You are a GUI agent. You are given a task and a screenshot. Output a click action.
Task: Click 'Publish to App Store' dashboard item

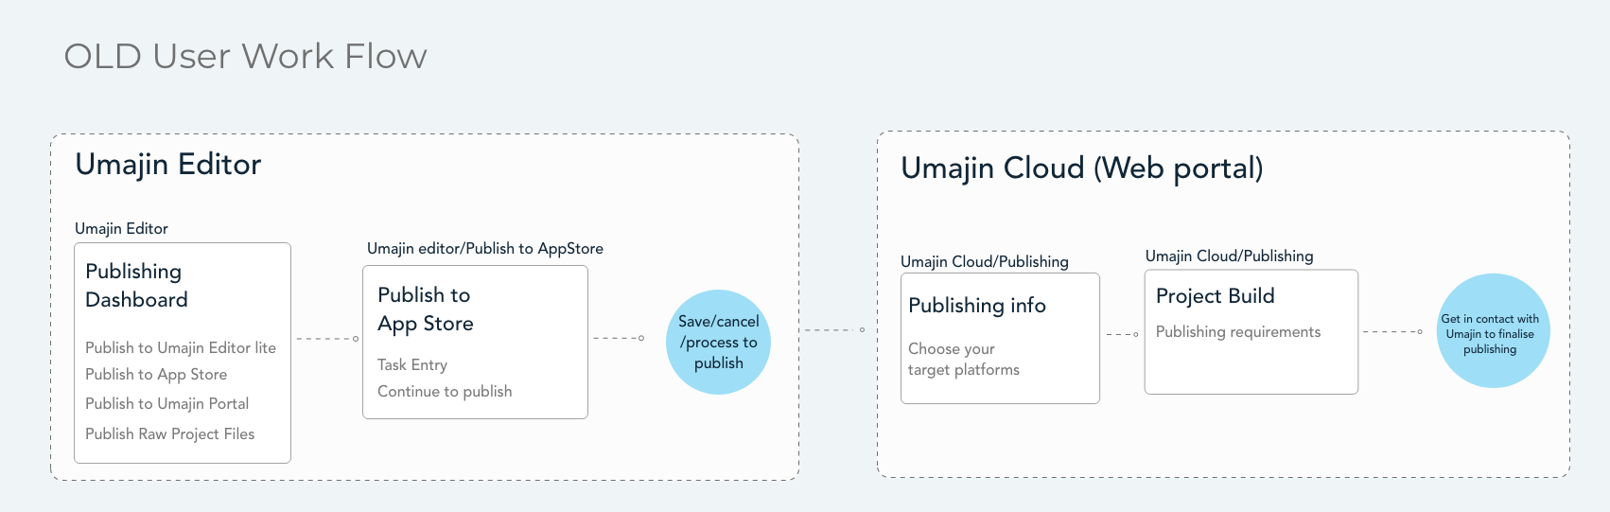(156, 375)
